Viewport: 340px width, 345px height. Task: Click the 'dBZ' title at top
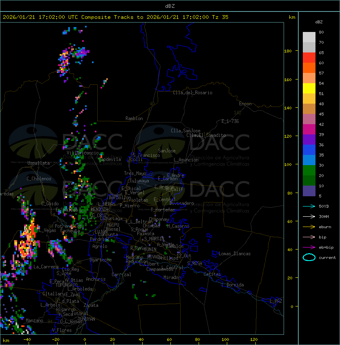[x=170, y=6]
